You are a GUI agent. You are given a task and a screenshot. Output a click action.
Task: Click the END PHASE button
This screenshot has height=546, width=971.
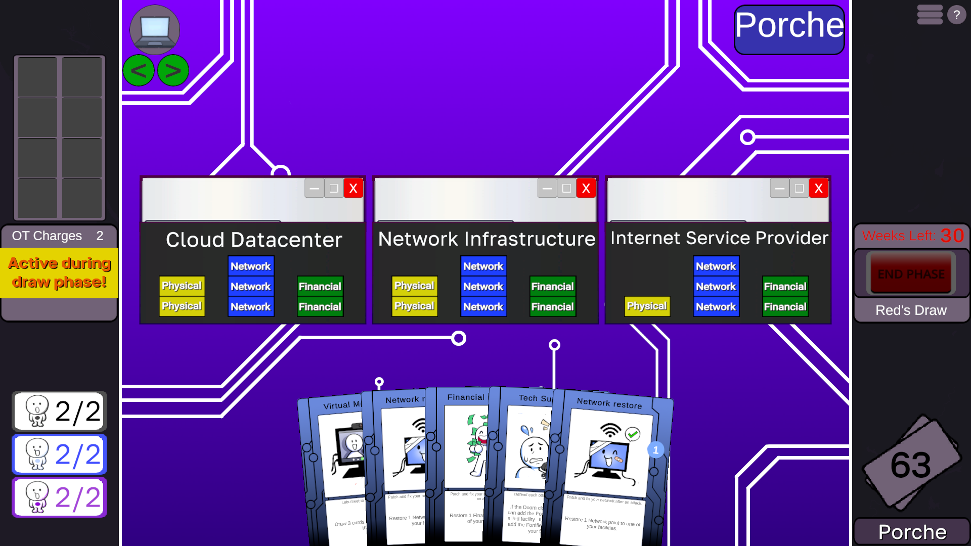click(911, 274)
